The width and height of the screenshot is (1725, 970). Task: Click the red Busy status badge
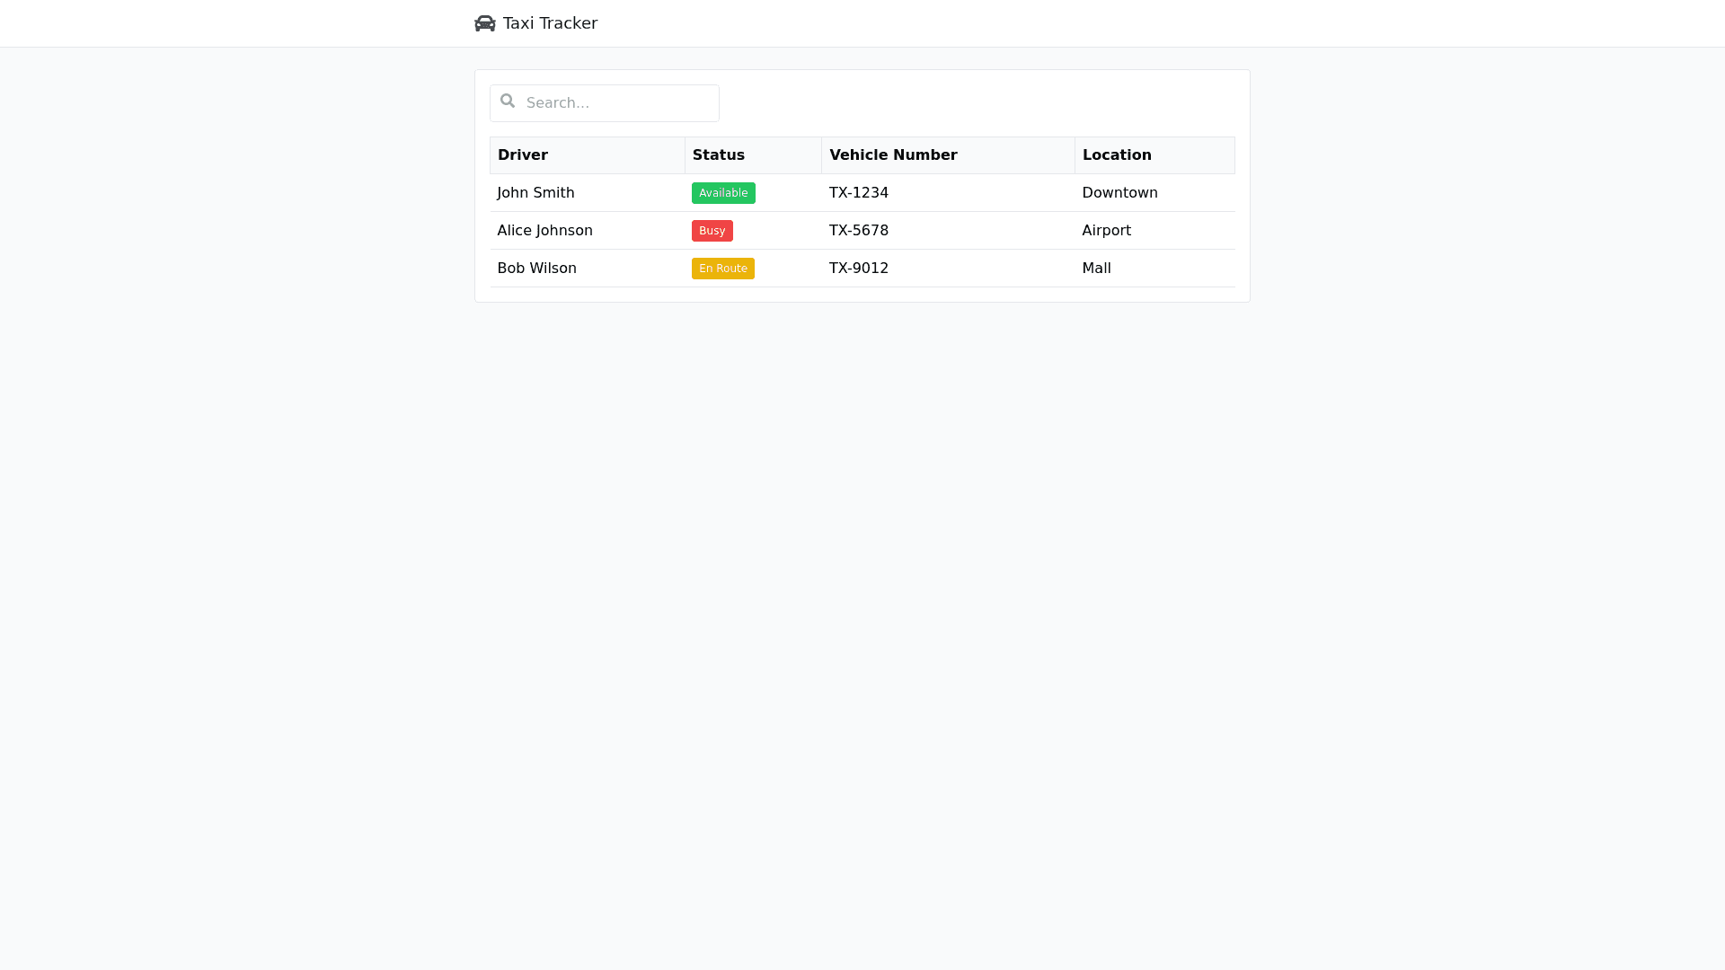pos(712,231)
